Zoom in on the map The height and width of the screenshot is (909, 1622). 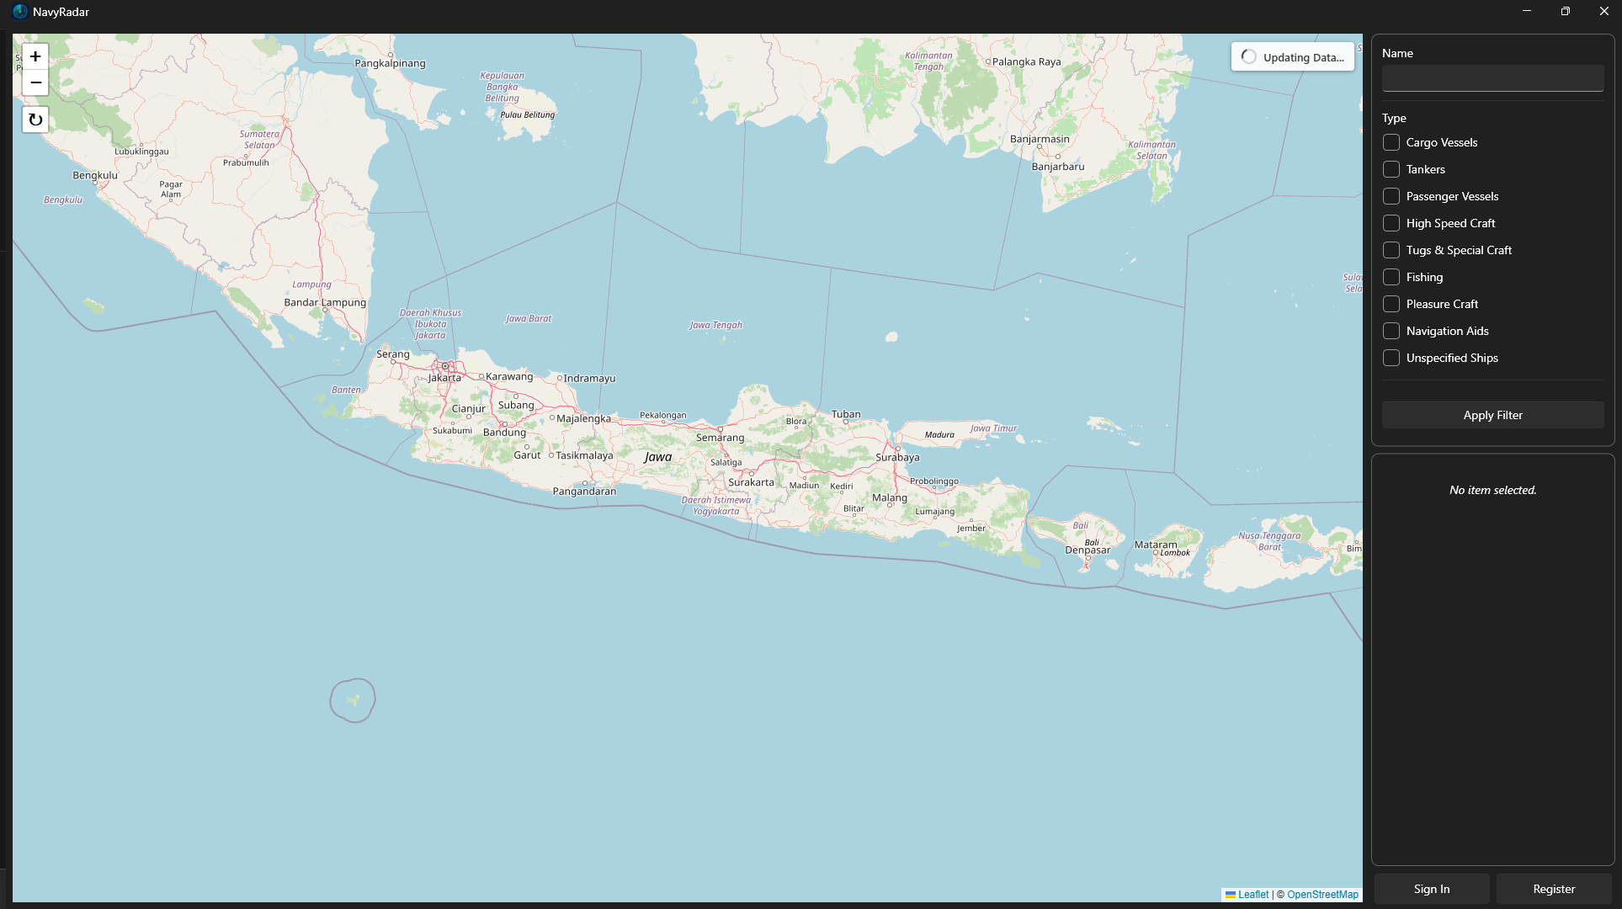(x=35, y=56)
